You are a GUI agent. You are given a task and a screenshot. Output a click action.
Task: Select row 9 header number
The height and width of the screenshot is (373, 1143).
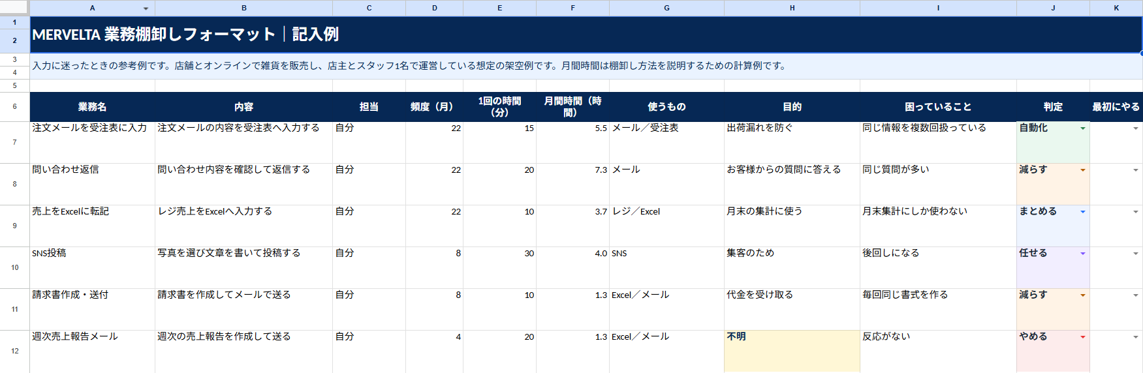[14, 226]
